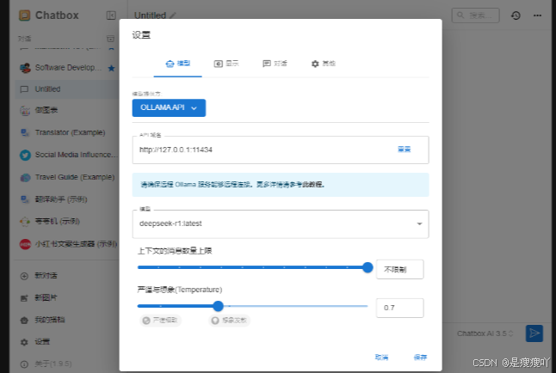Image resolution: width=556 pixels, height=373 pixels.
Task: Click the 重置 button in API field
Action: (404, 150)
